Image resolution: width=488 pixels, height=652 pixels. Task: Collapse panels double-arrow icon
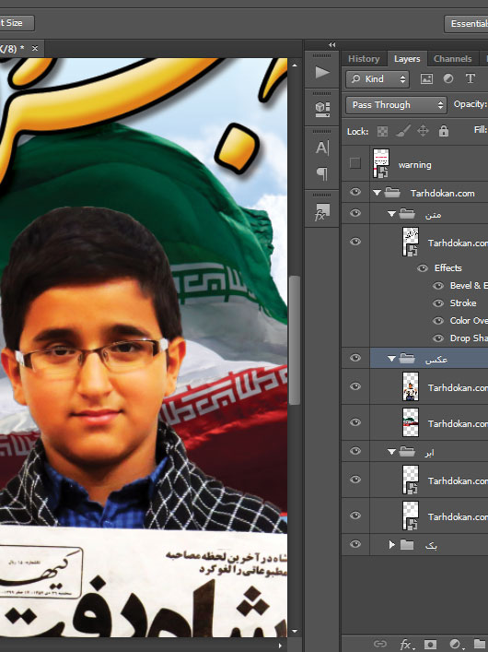pos(331,44)
